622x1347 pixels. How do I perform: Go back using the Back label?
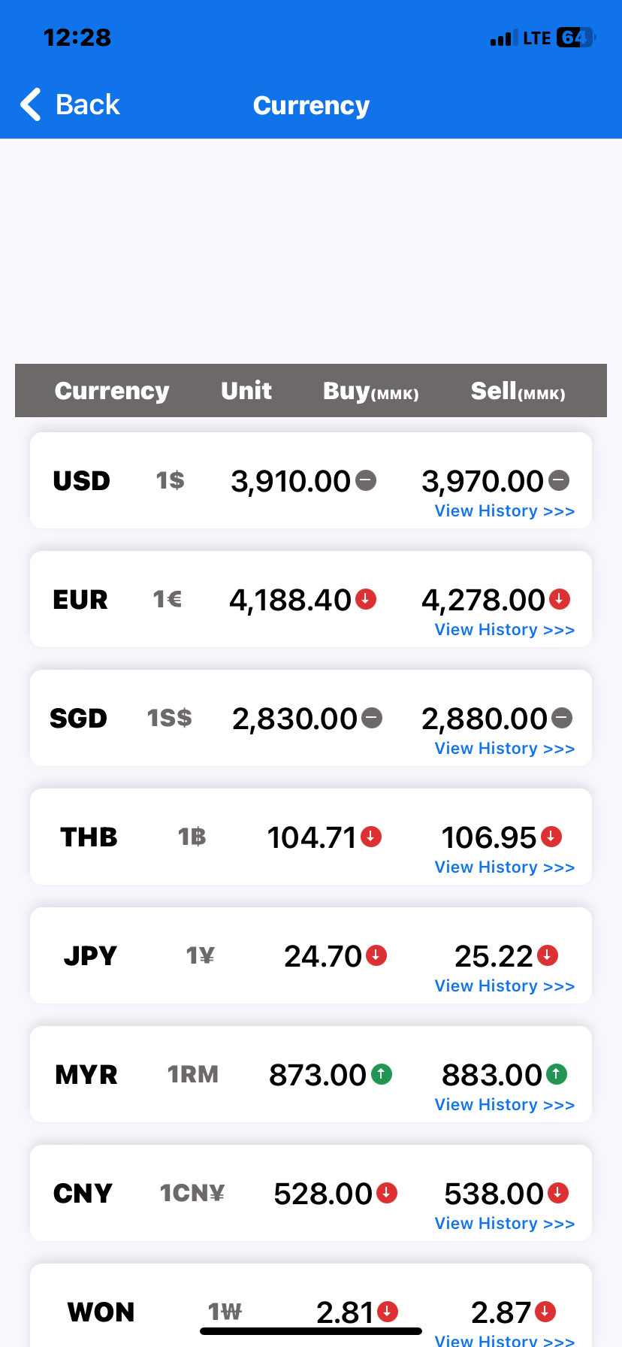88,104
